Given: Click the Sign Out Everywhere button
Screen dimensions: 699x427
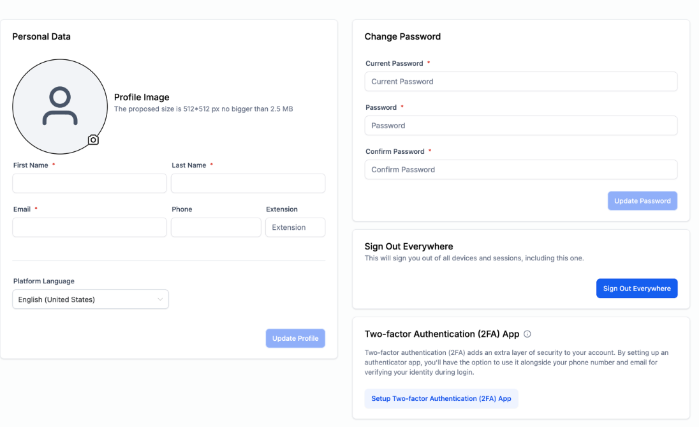Looking at the screenshot, I should pos(636,288).
